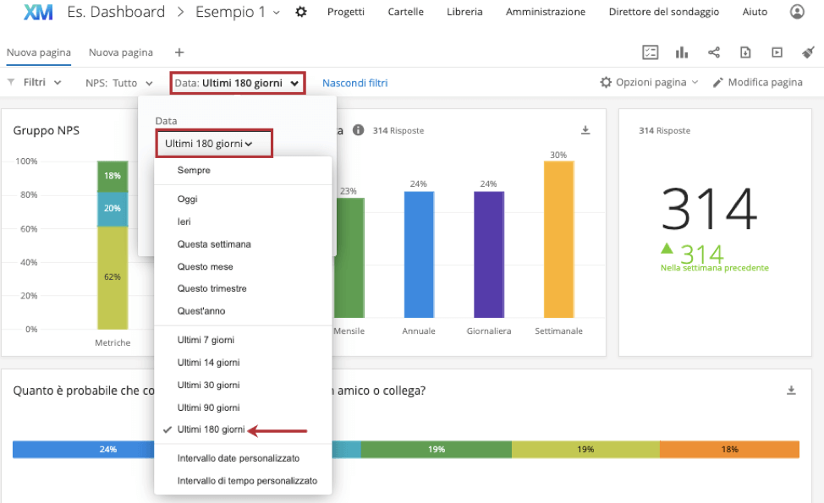Open the Filtri dropdown
This screenshot has height=503, width=824.
(35, 83)
